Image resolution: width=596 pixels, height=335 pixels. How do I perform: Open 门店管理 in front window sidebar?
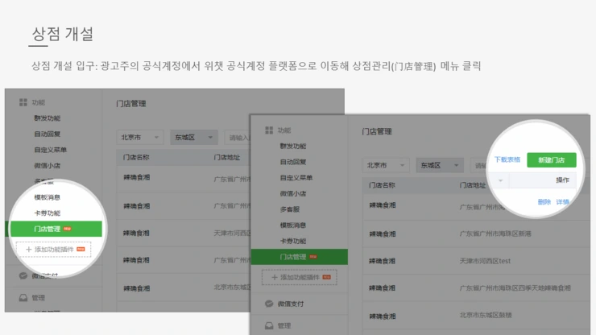pyautogui.click(x=299, y=257)
